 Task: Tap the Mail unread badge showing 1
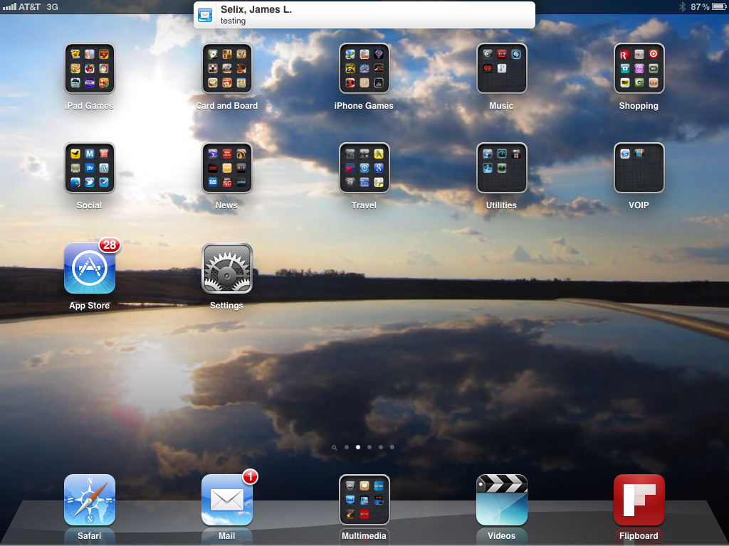coord(250,477)
